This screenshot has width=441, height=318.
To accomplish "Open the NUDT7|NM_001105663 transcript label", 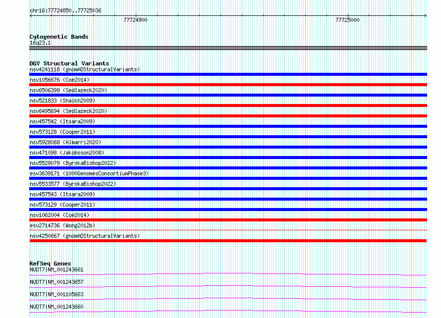I will pos(56,294).
